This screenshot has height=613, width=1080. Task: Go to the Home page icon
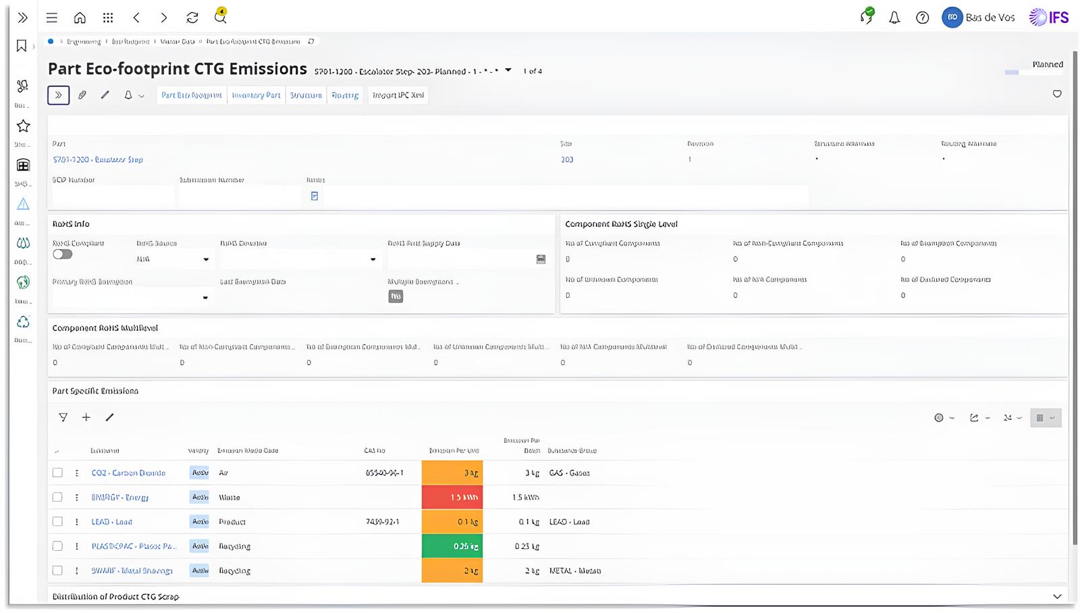tap(80, 18)
